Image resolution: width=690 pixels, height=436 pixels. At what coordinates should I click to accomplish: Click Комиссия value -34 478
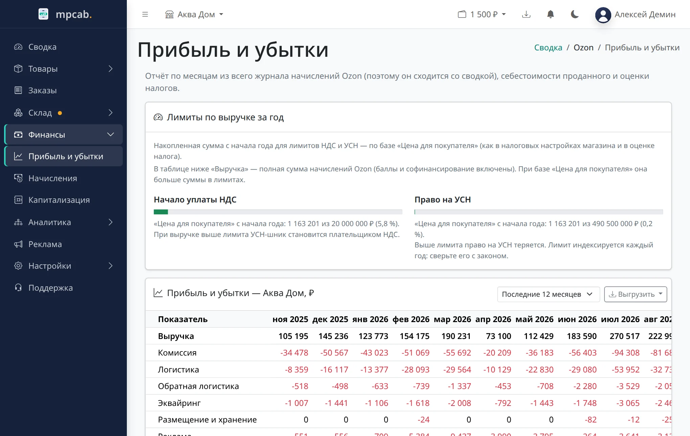(294, 353)
